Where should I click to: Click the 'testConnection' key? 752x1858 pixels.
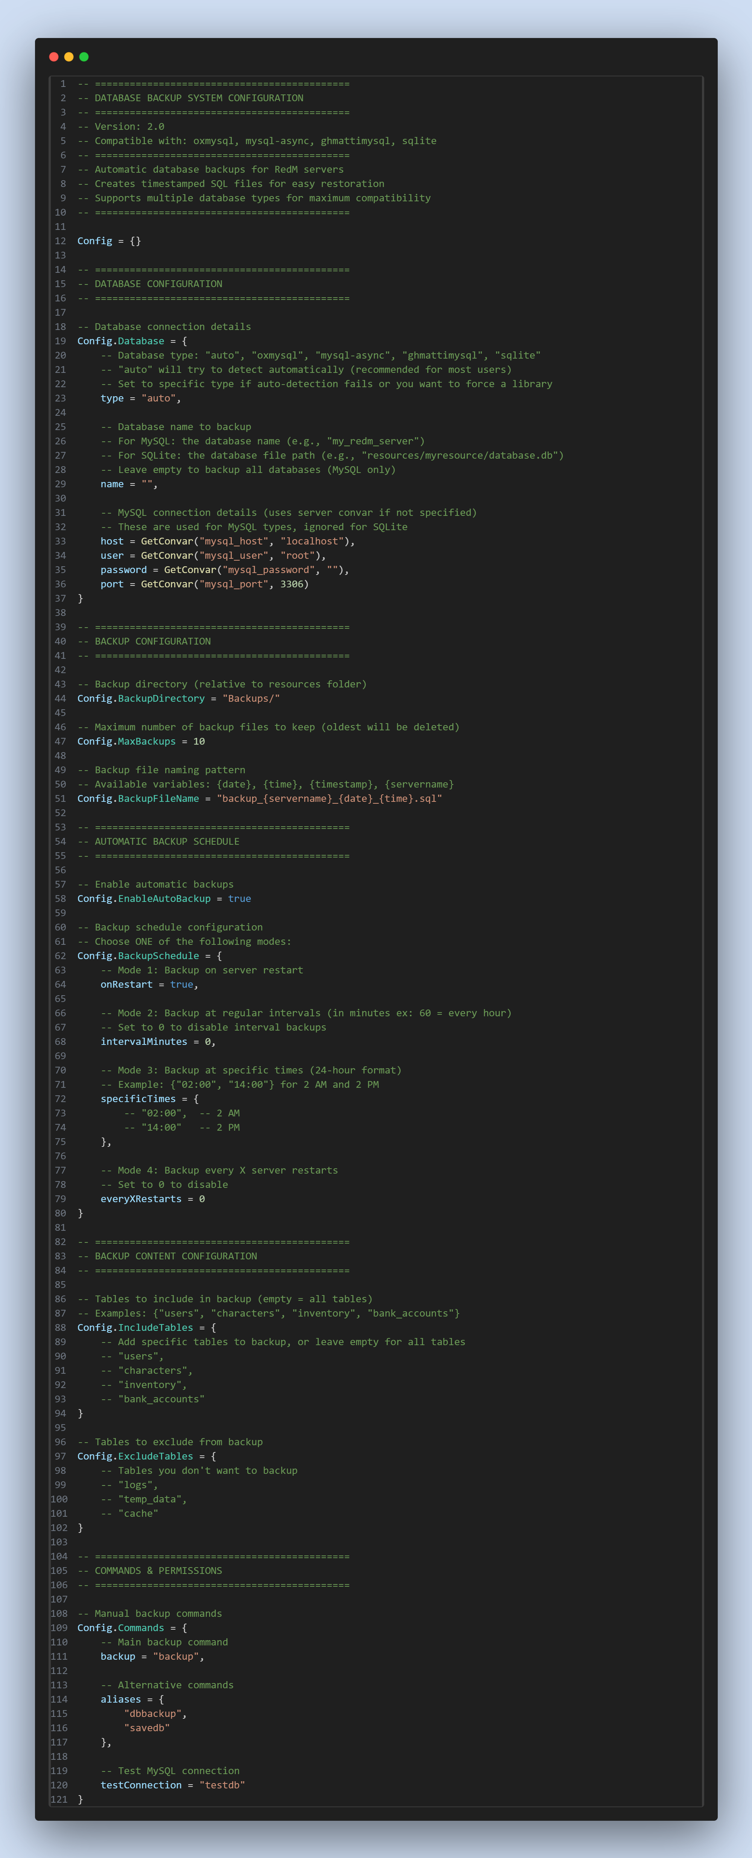141,1785
